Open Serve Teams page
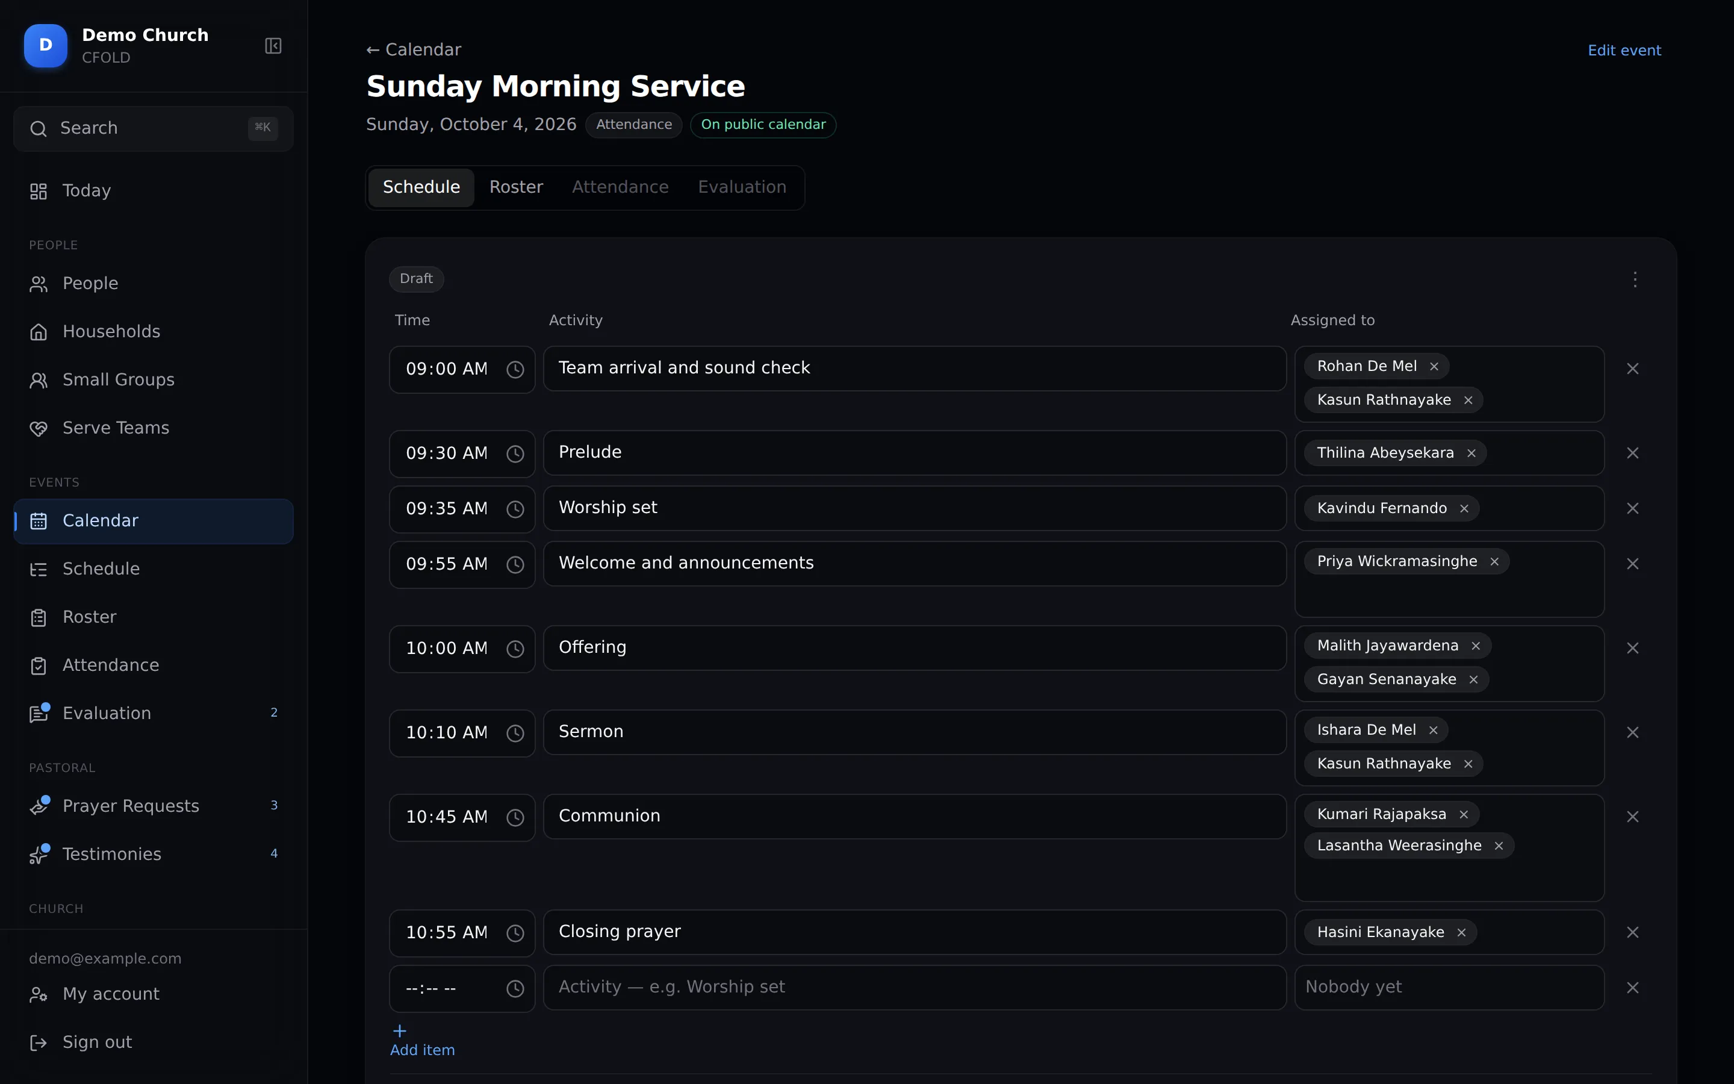This screenshot has height=1084, width=1734. point(154,428)
